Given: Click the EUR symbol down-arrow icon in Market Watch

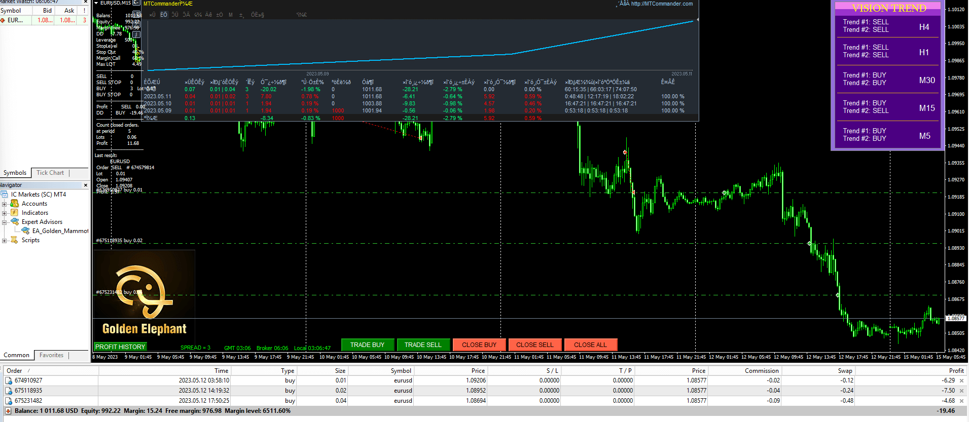Looking at the screenshot, I should pyautogui.click(x=3, y=20).
